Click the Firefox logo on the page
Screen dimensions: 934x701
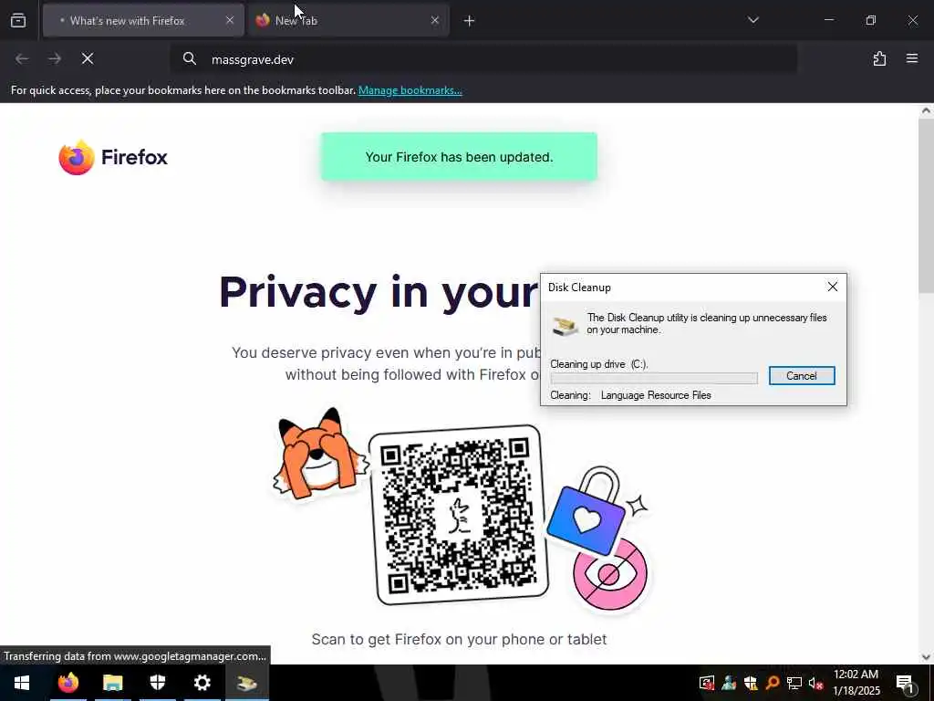coord(113,157)
